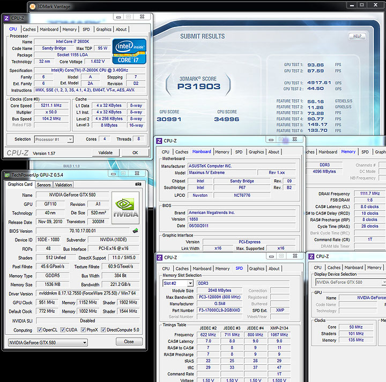Click Z icon of CPU-Z SPD window
The height and width of the screenshot is (382, 386).
(160, 257)
